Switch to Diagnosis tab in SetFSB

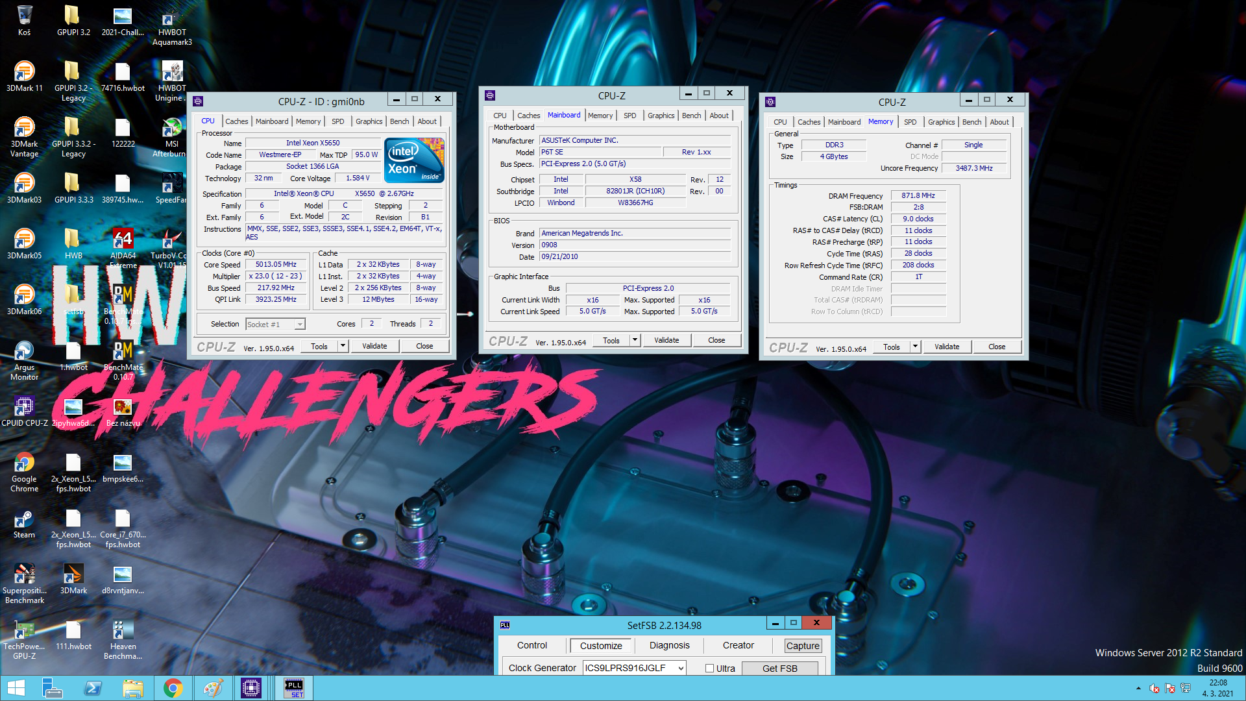(x=669, y=645)
